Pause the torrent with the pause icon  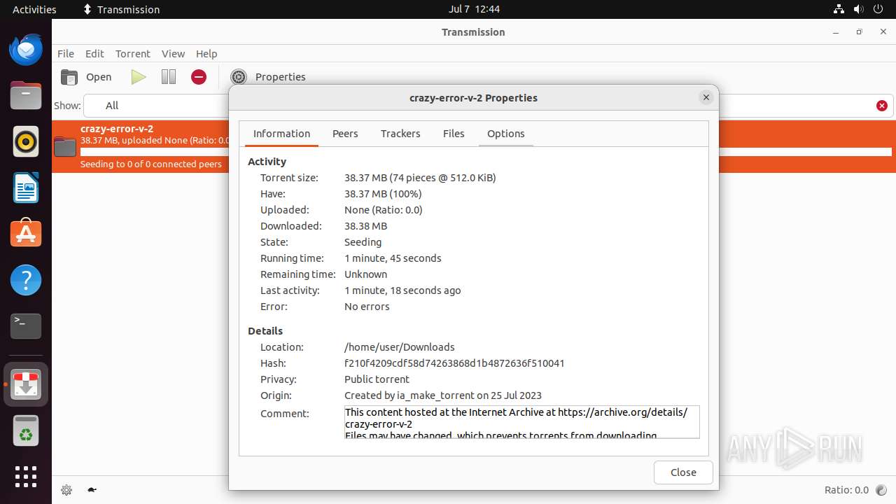[169, 77]
